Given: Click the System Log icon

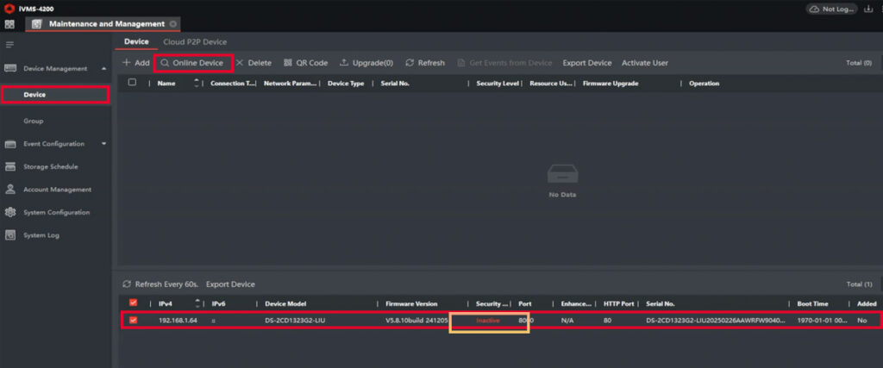Looking at the screenshot, I should (10, 235).
